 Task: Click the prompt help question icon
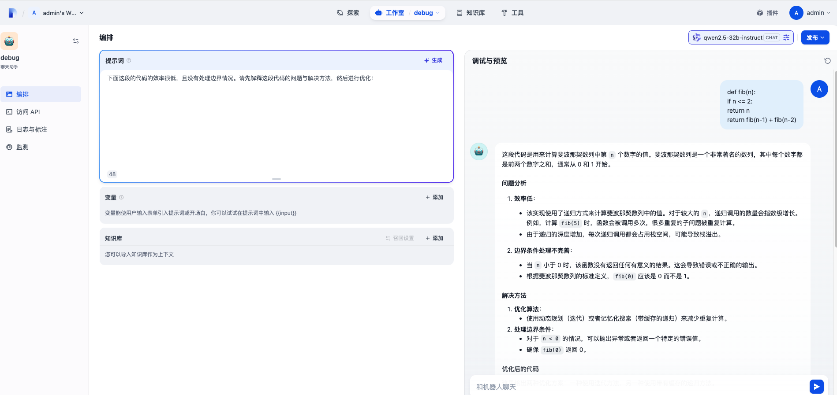tap(129, 60)
